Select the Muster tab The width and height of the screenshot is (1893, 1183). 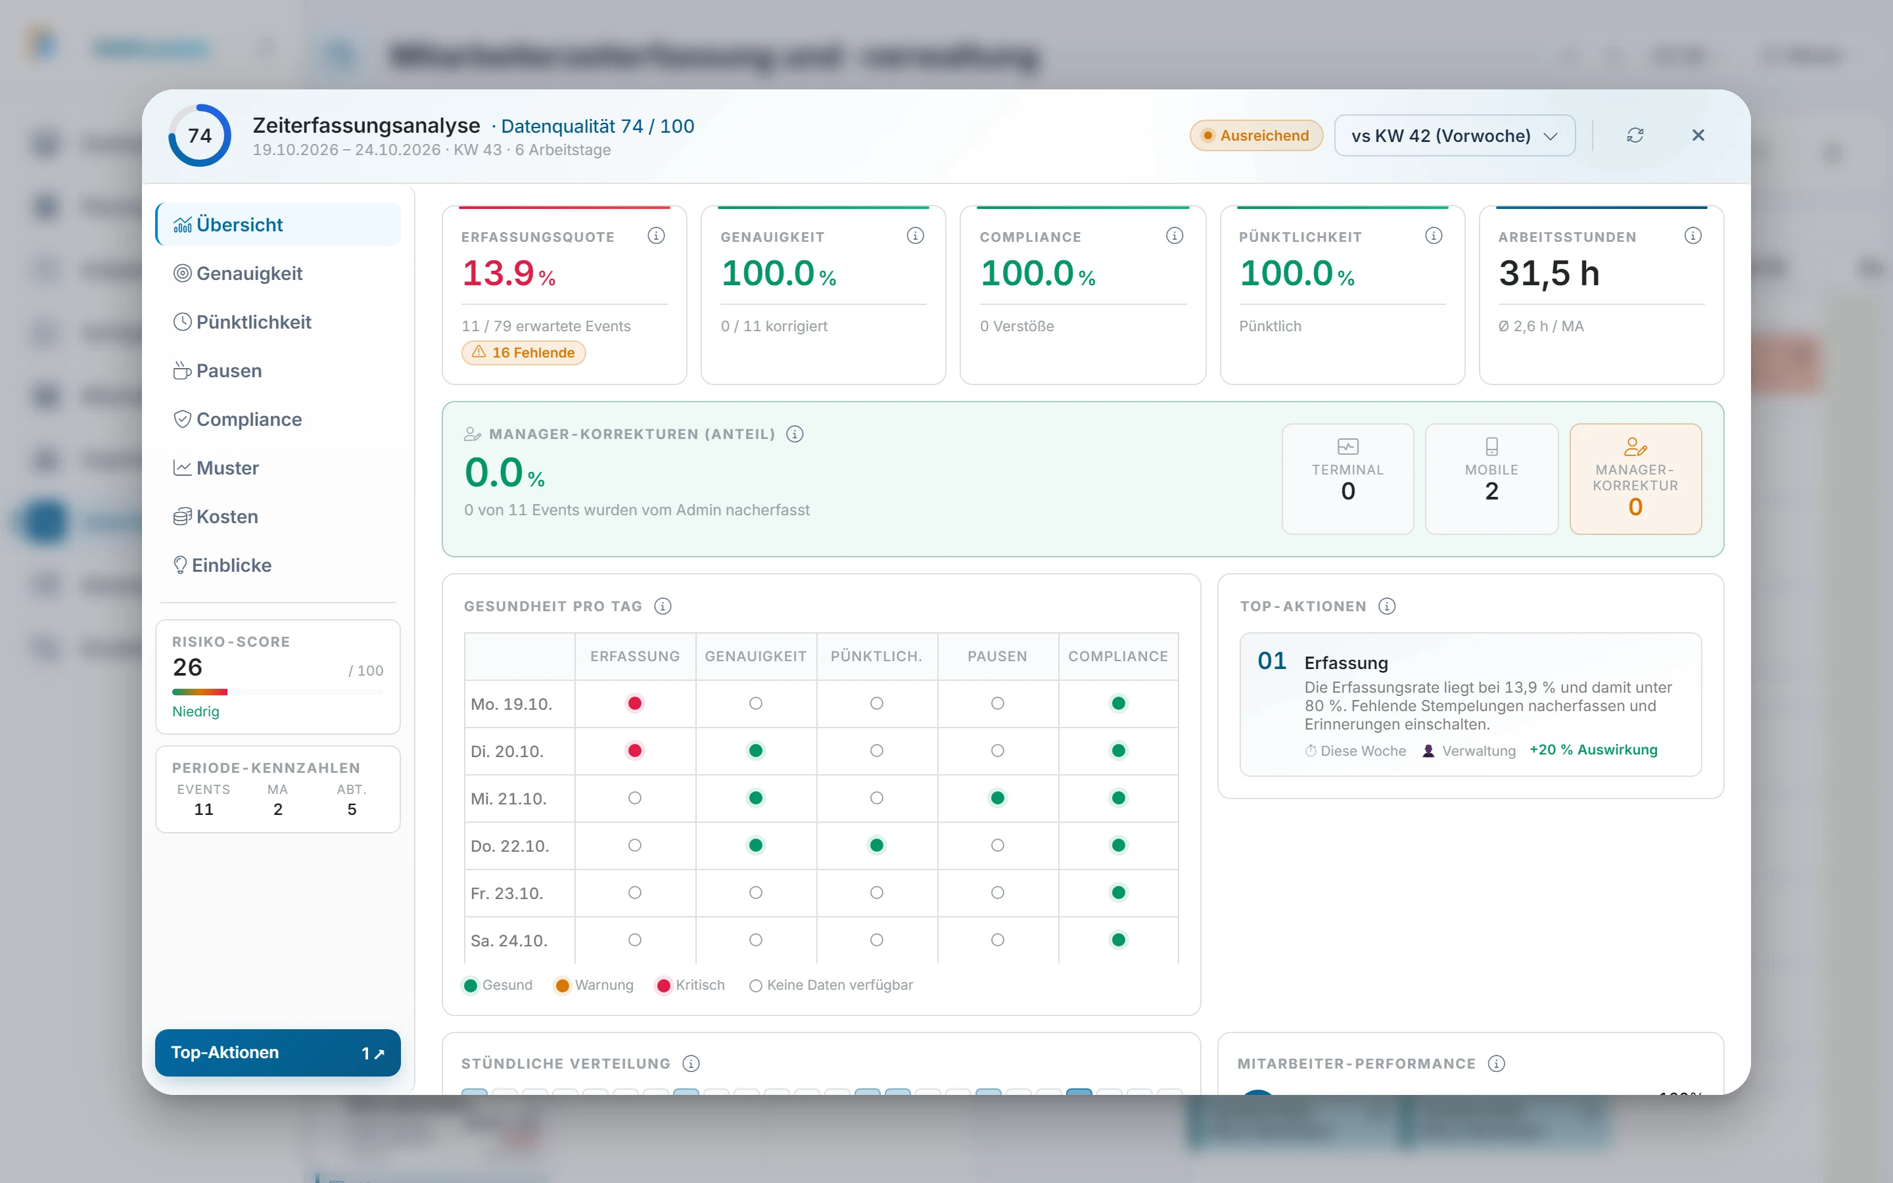pos(279,468)
